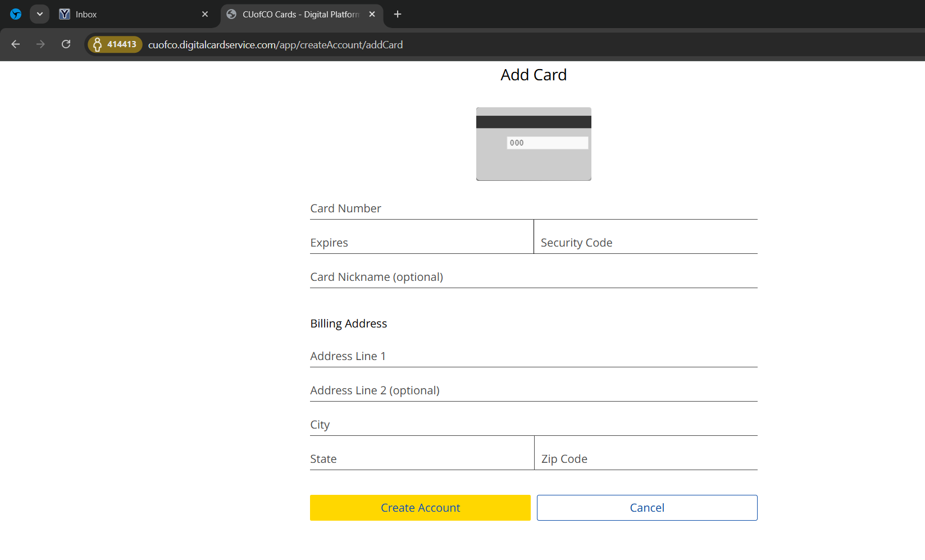Screen dimensions: 925x560
Task: Close the CUofCO Cards tab
Action: tap(372, 14)
